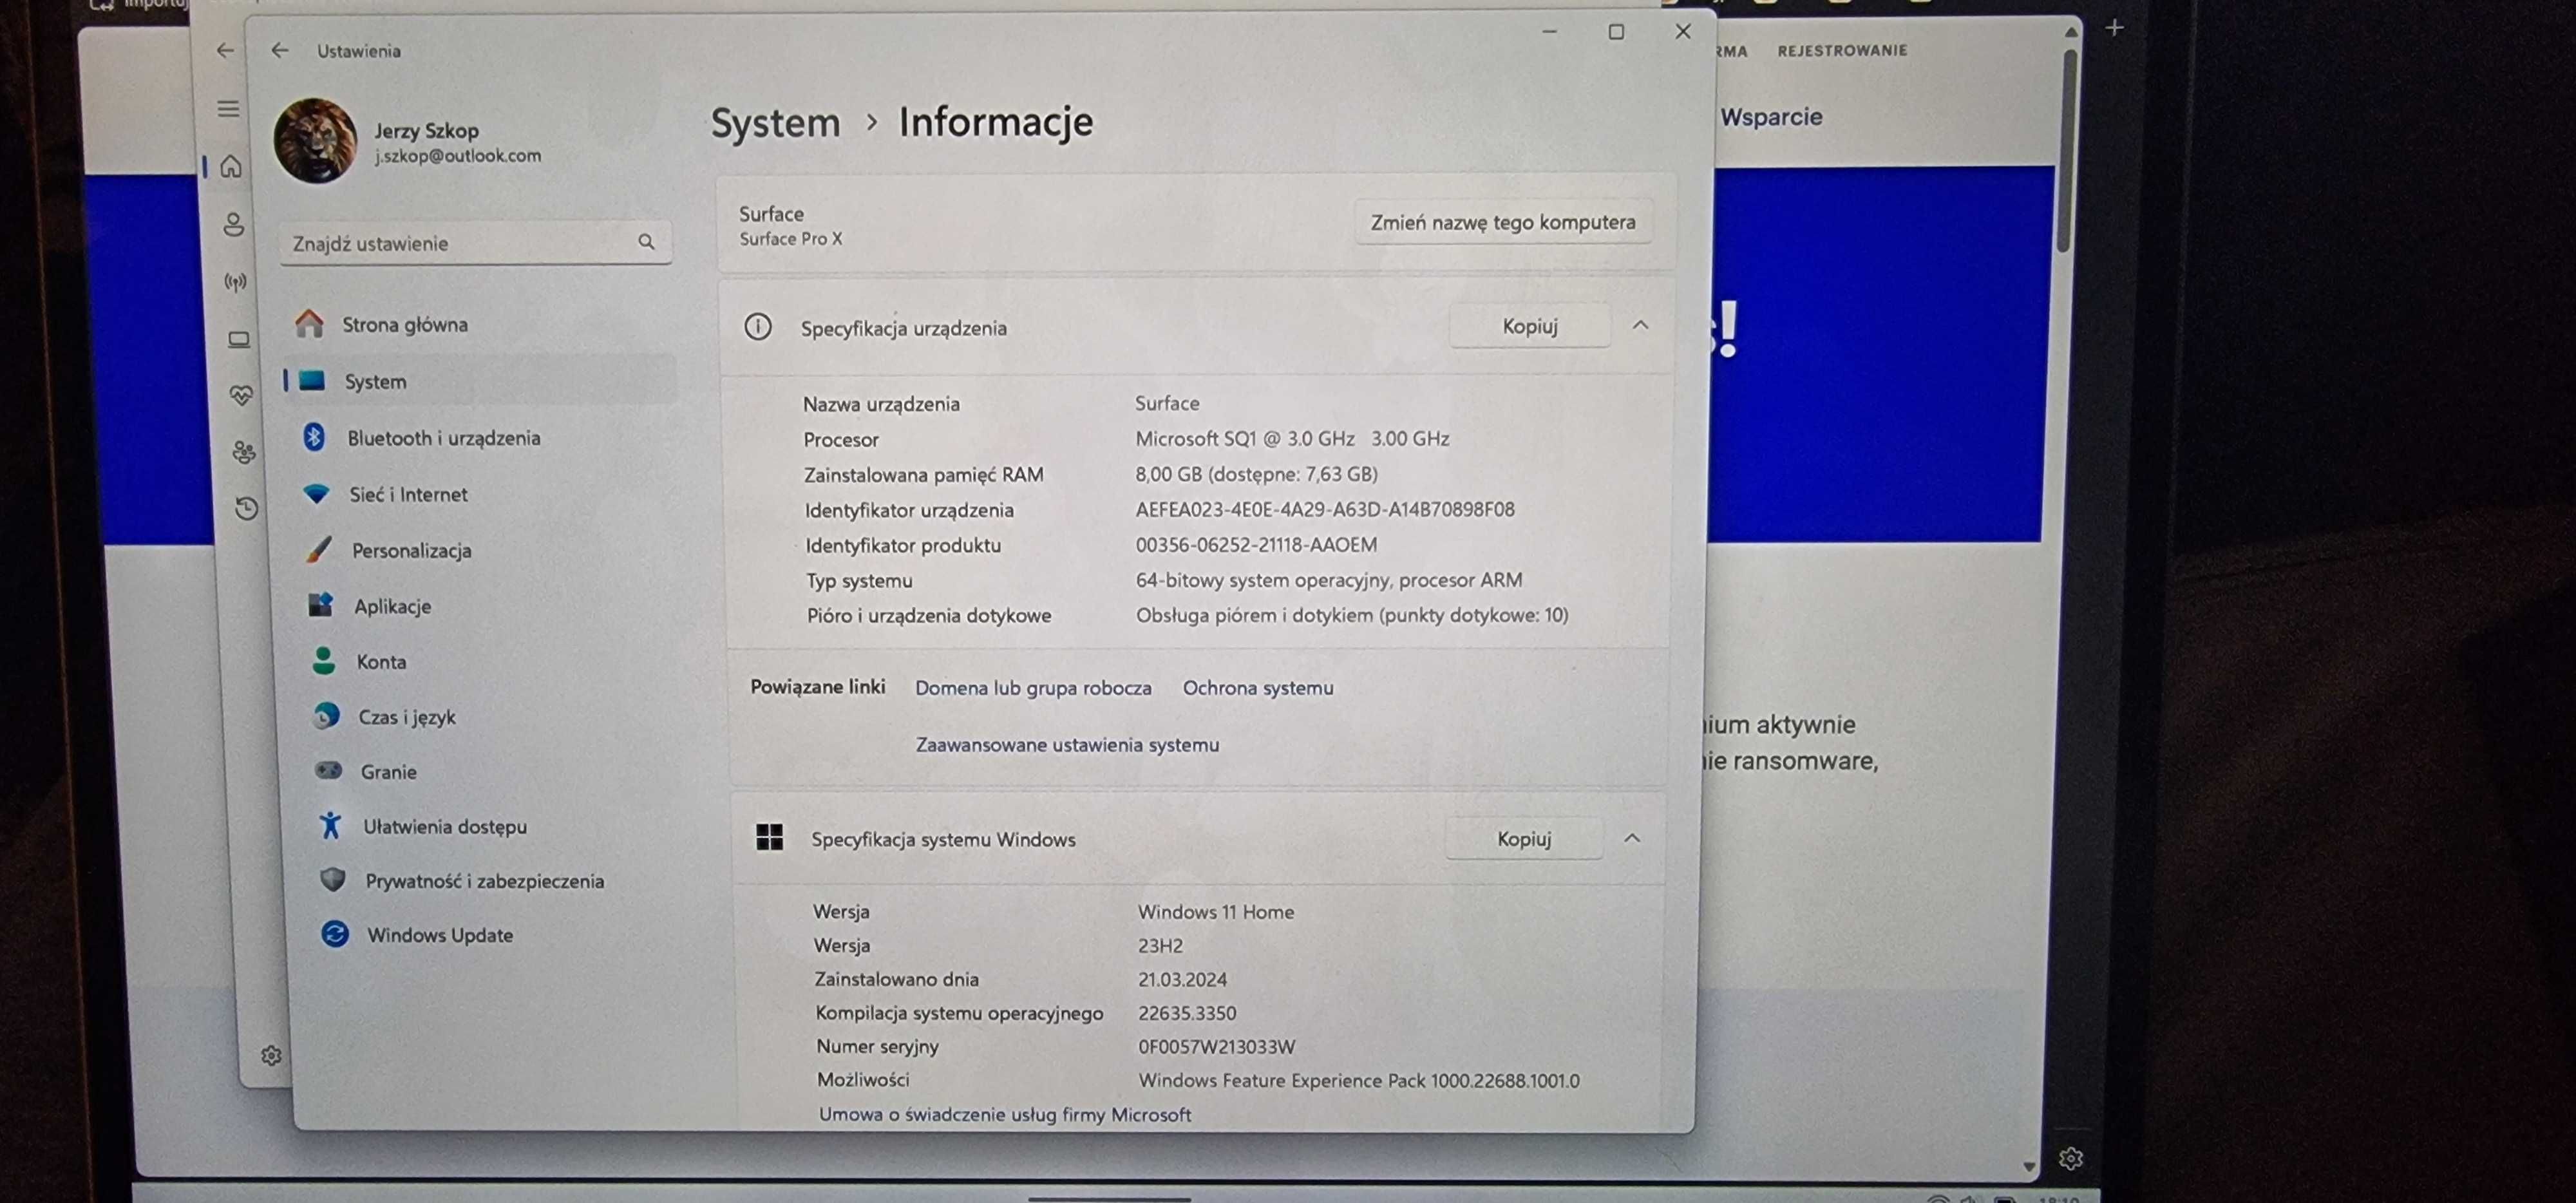Click the Czas i język globe icon
Image resolution: width=2576 pixels, height=1203 pixels.
[x=326, y=716]
